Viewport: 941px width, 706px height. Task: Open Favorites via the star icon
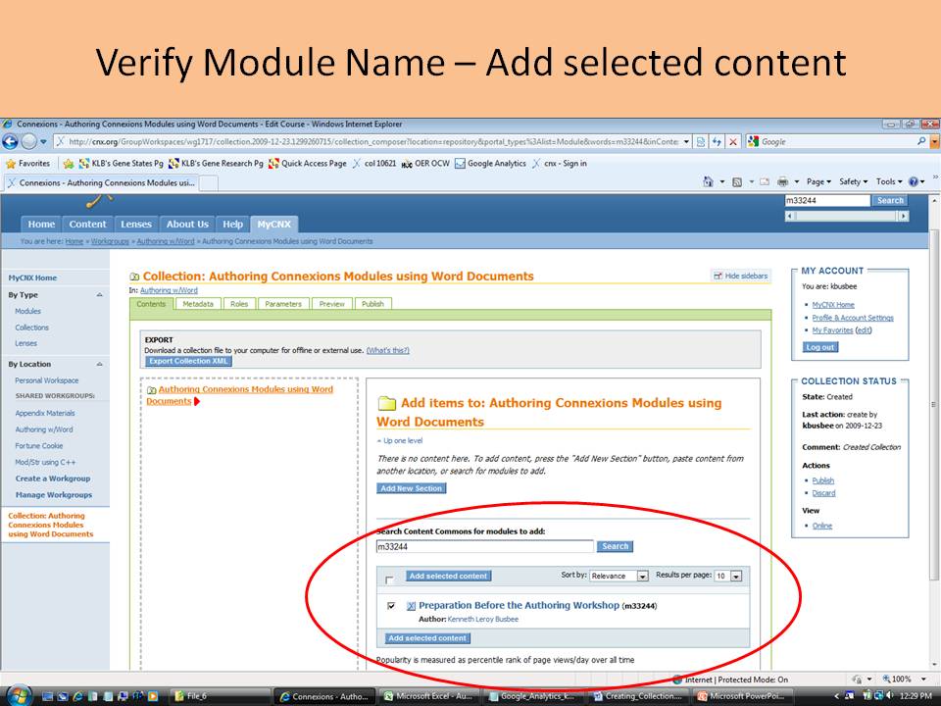(x=10, y=164)
